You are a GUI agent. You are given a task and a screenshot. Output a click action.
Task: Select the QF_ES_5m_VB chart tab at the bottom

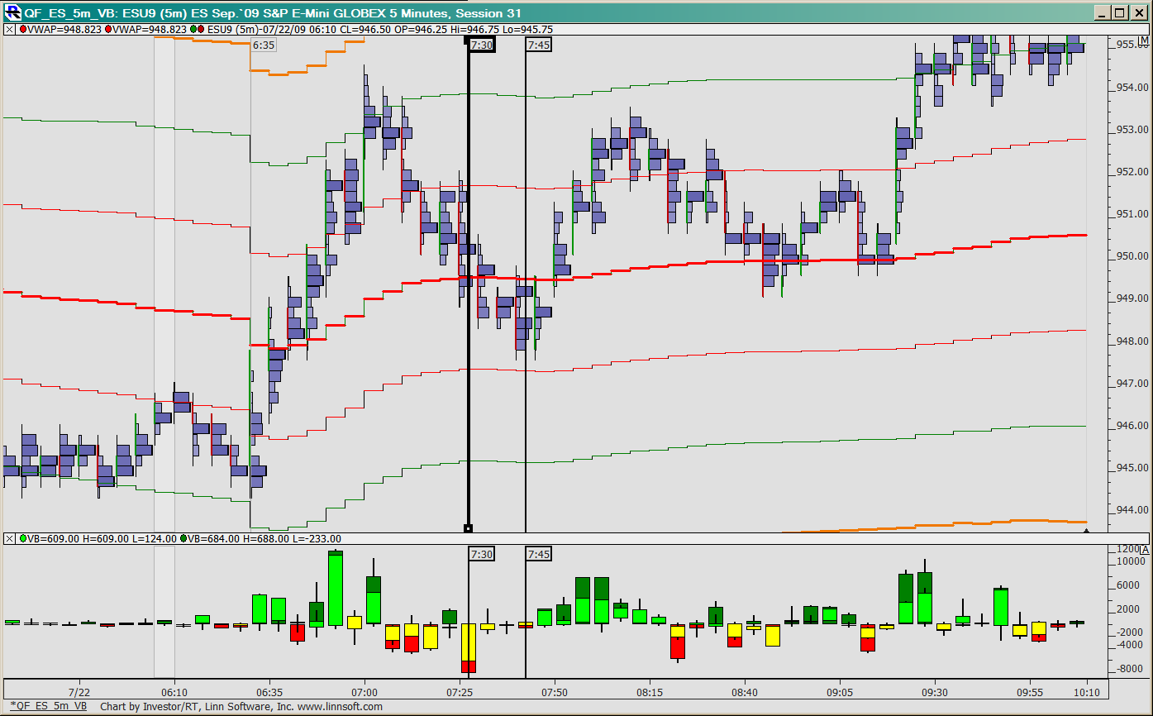[48, 706]
